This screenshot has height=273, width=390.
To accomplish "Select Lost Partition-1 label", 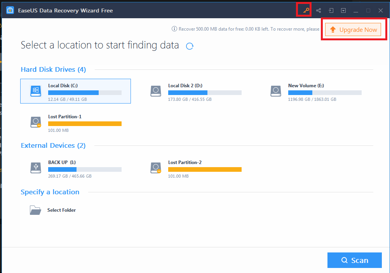I will point(64,116).
